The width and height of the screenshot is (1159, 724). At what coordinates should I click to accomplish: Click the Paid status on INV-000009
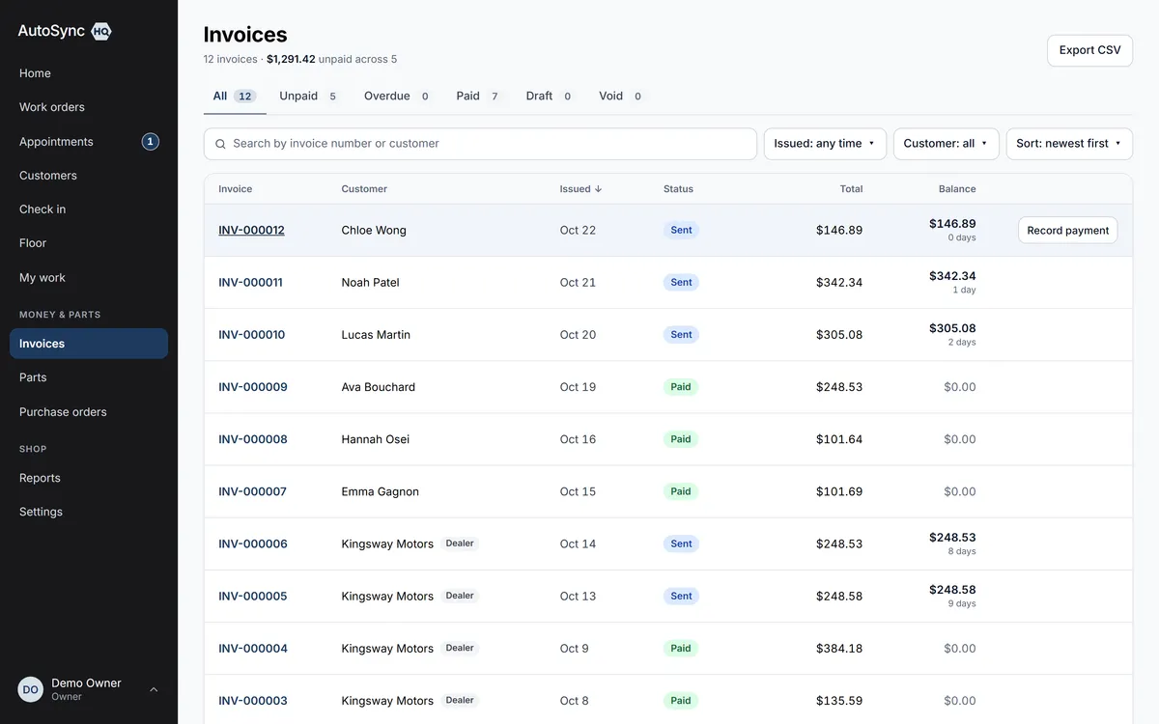pos(681,387)
